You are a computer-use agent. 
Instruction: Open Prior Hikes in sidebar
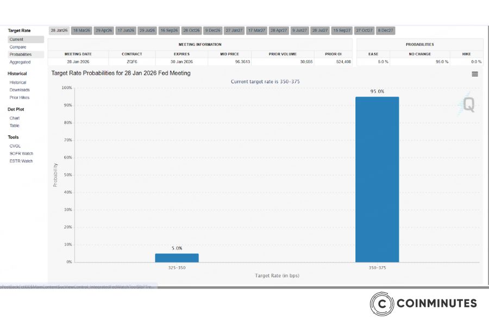[x=20, y=98]
